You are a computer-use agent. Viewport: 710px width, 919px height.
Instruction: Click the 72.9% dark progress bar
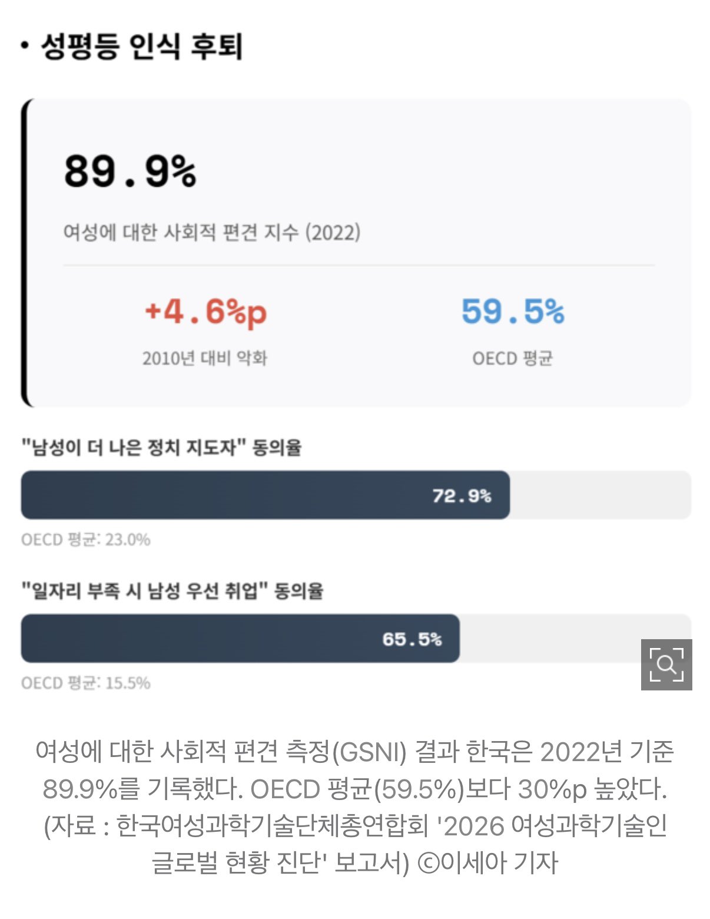tap(266, 495)
